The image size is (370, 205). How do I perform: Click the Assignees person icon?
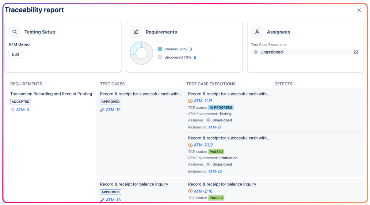coord(257,32)
